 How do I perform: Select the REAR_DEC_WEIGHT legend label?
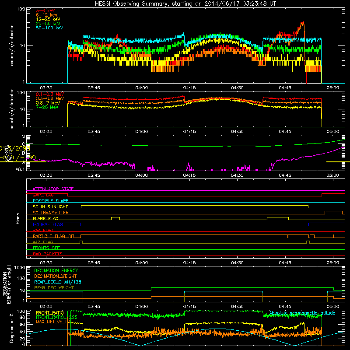click(x=54, y=288)
